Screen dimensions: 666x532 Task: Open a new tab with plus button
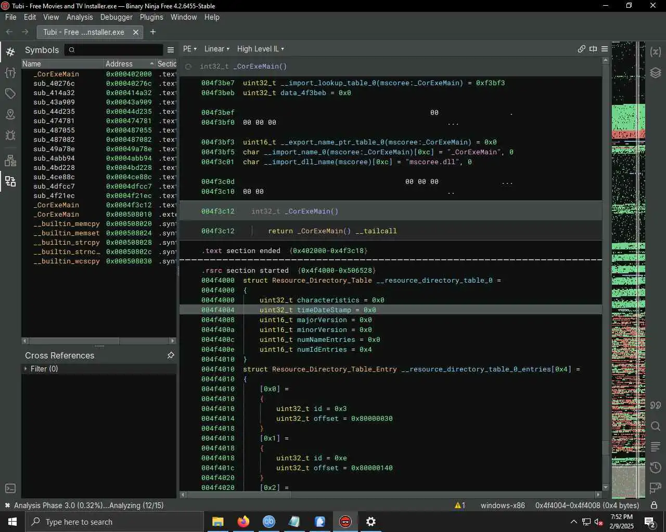click(153, 32)
